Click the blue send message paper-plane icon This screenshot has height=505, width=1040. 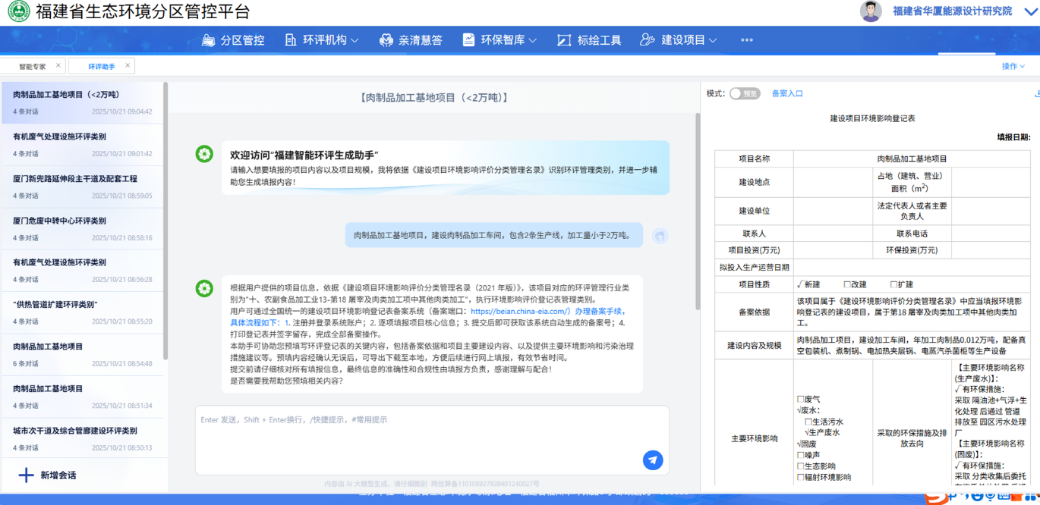(x=652, y=460)
